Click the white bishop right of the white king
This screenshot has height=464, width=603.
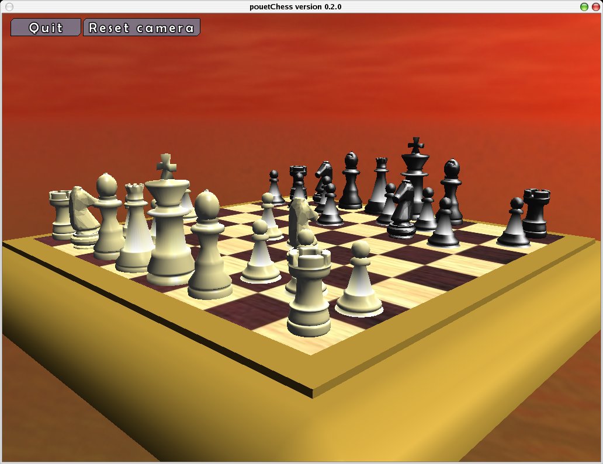208,248
